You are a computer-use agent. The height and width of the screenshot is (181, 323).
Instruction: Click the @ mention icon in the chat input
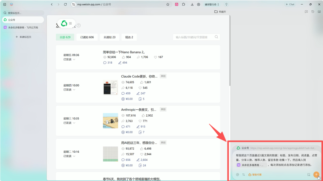click(237, 174)
